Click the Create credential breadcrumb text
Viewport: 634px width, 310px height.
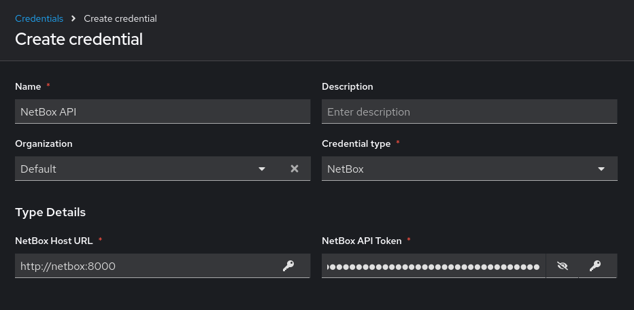120,18
